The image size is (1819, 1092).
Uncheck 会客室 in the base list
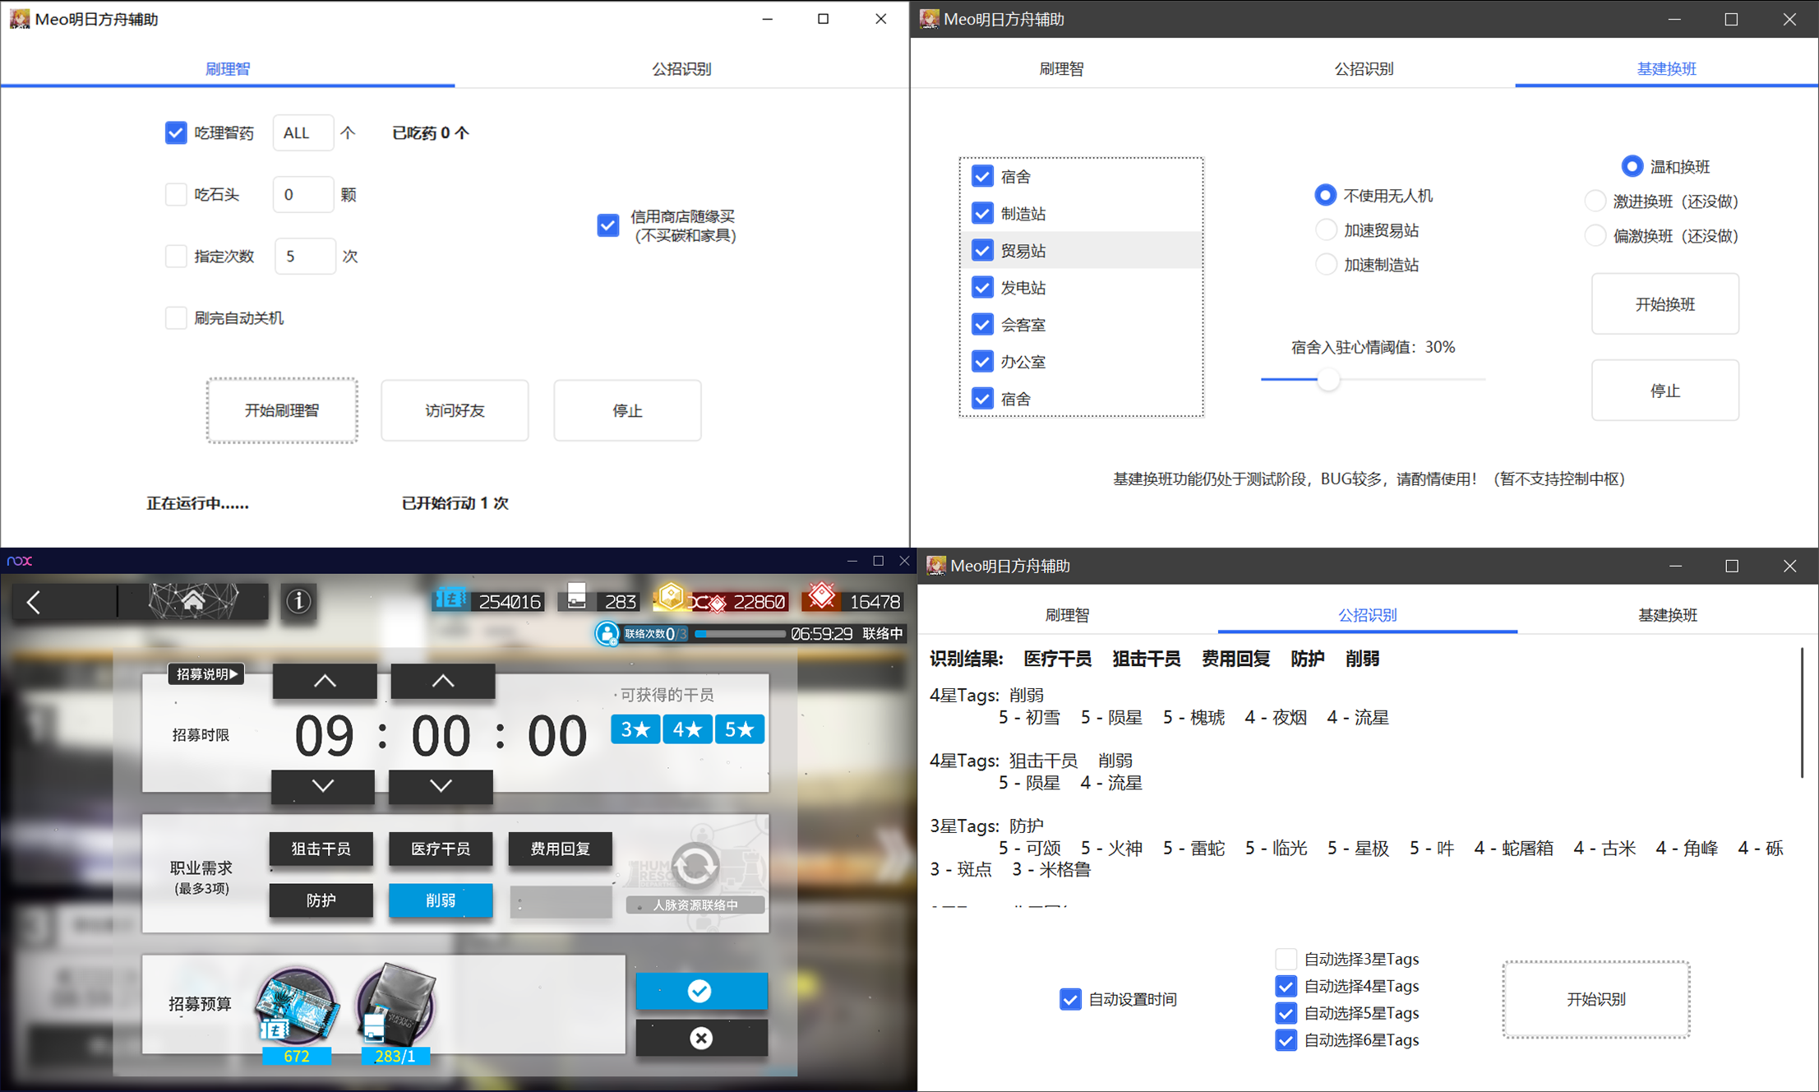pyautogui.click(x=982, y=325)
